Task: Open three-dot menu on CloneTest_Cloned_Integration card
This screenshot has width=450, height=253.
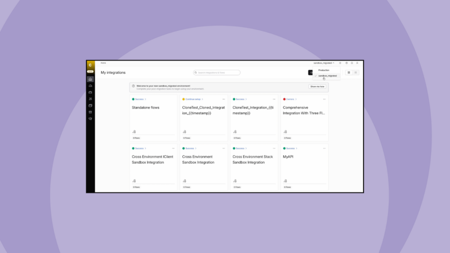Action: pos(224,99)
